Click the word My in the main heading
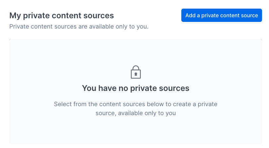Image resolution: width=269 pixels, height=148 pixels. click(x=15, y=15)
